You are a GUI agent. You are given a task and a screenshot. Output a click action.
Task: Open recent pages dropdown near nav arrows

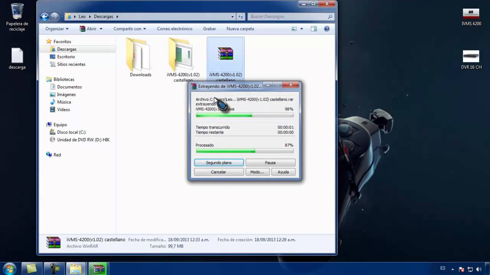62,17
